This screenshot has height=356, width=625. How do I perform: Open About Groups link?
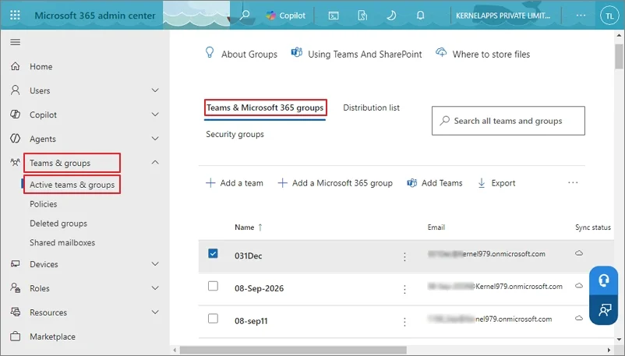(241, 54)
